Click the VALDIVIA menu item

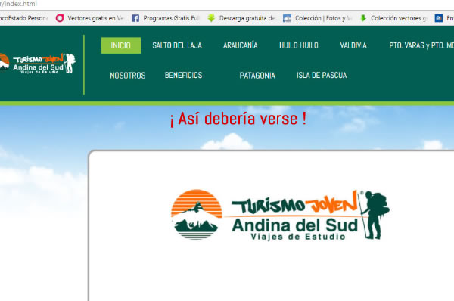pos(353,45)
